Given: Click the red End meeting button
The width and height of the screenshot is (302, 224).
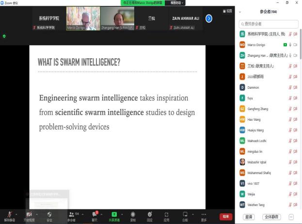Looking at the screenshot, I should (x=226, y=216).
